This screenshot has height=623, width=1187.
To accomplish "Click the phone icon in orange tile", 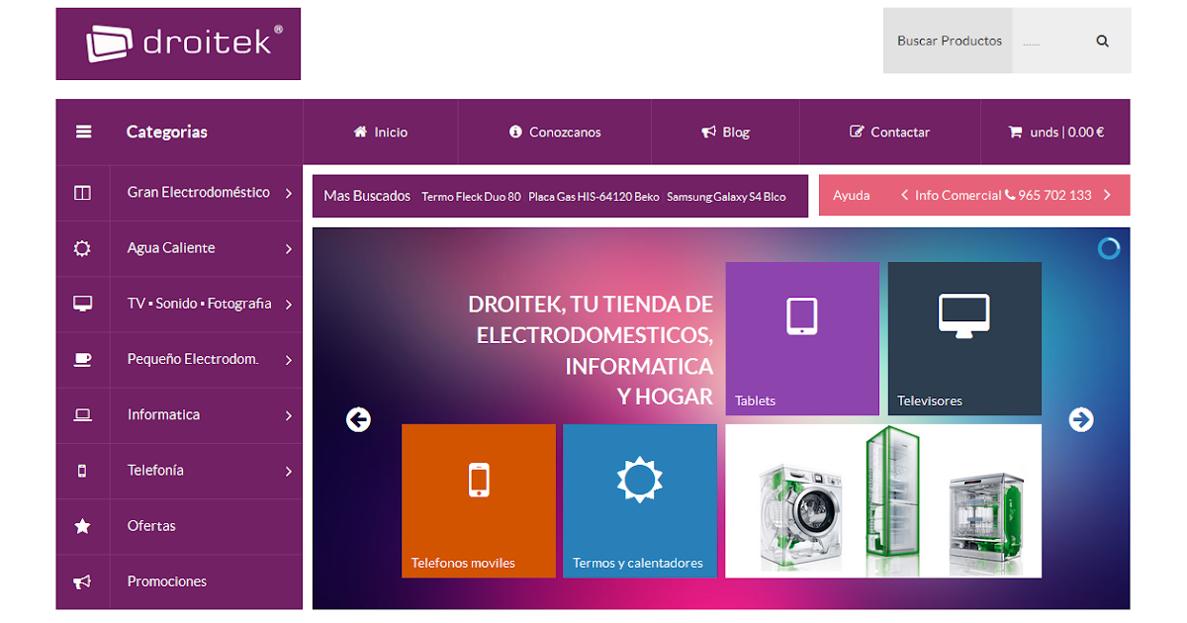I will 479,480.
